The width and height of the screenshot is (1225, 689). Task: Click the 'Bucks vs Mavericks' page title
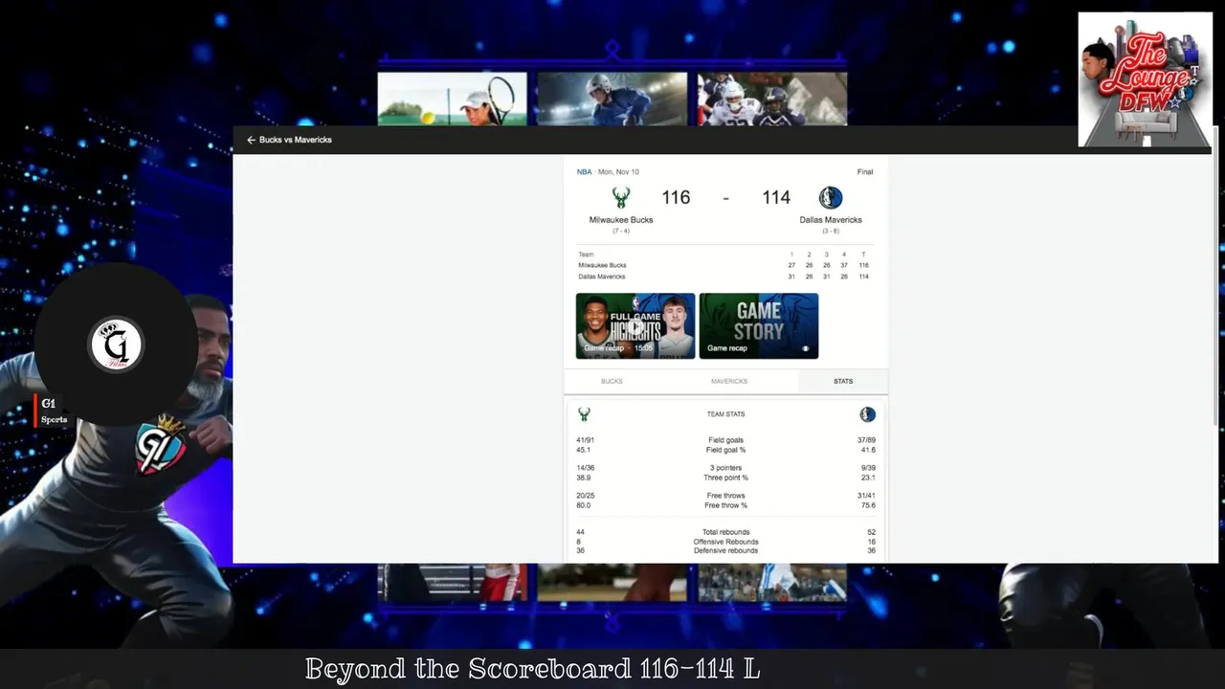tap(296, 140)
